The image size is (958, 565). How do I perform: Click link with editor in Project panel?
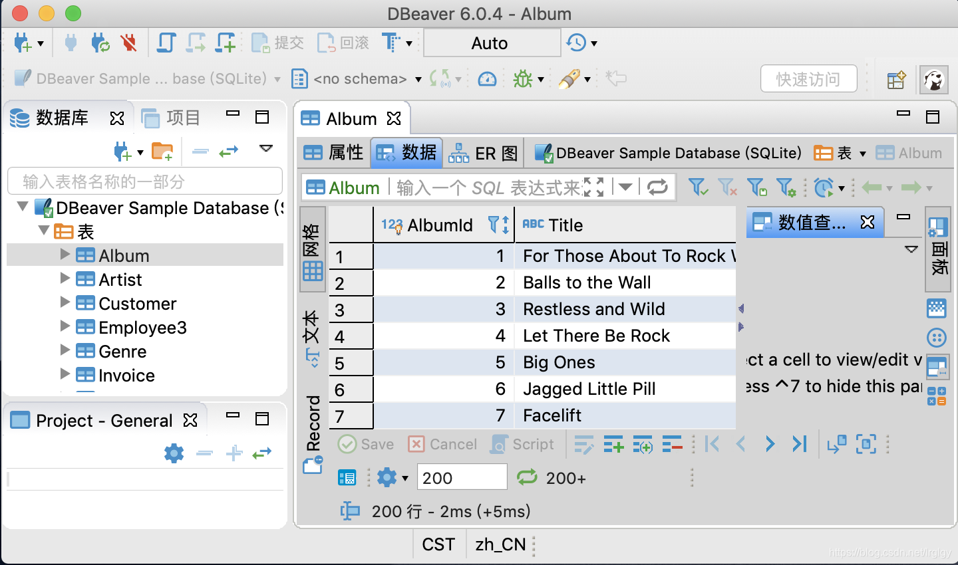coord(262,453)
